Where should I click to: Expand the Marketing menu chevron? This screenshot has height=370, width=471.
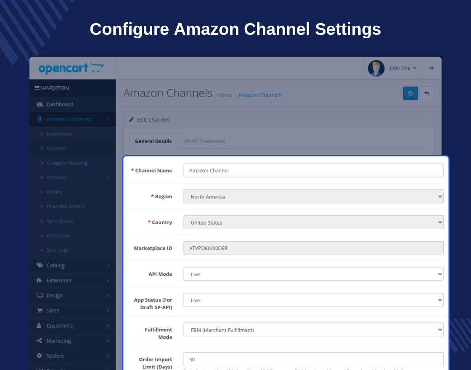click(108, 341)
